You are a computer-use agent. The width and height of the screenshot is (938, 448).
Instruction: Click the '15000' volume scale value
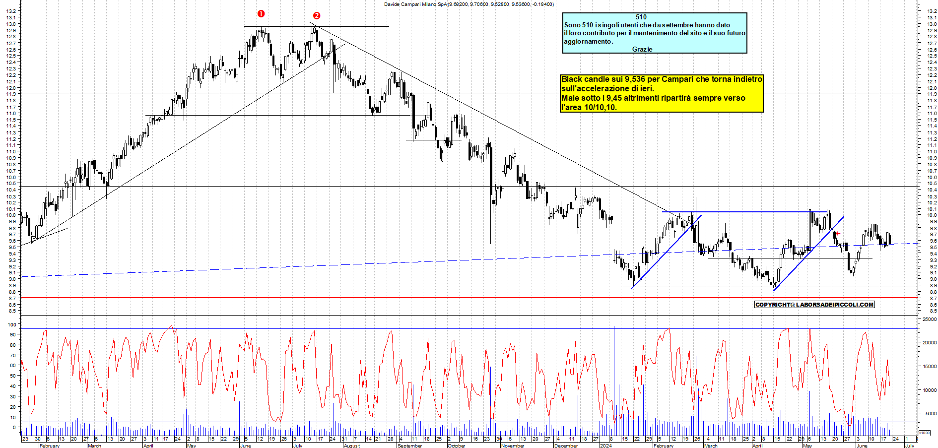click(929, 366)
